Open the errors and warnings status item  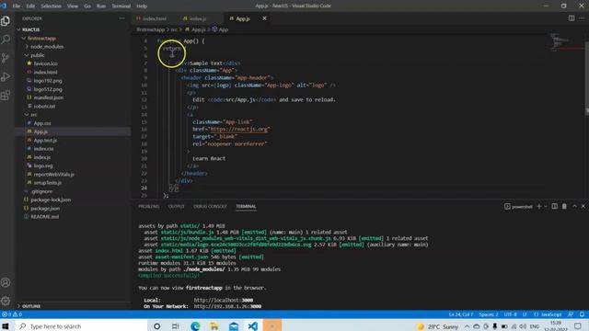pos(12,314)
